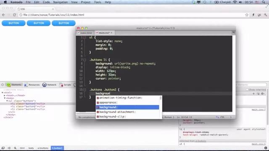The height and width of the screenshot is (151, 269).
Task: Click the first blue BUTTON
Action: pos(13,23)
